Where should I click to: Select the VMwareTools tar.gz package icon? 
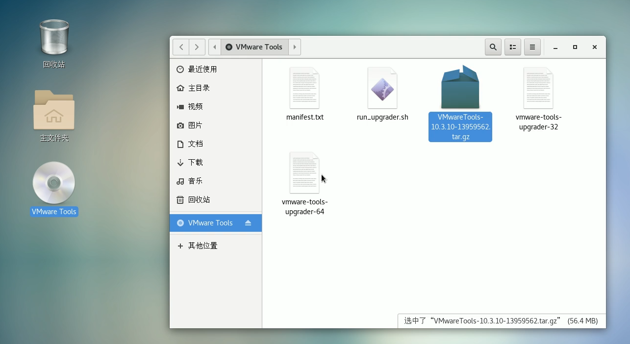tap(460, 87)
